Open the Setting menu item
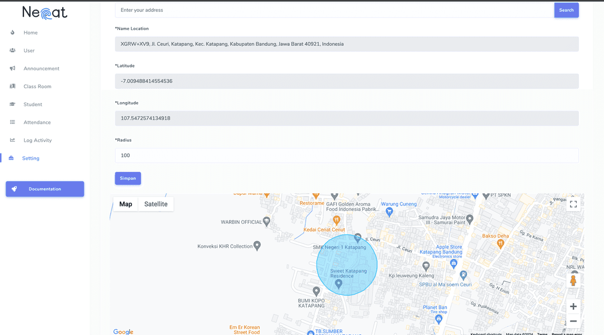Viewport: 604px width, 335px height. coord(31,158)
